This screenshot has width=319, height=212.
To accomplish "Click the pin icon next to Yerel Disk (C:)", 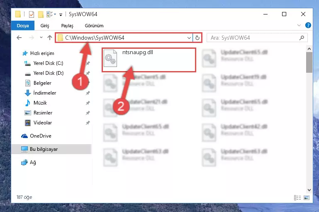I will (x=88, y=63).
